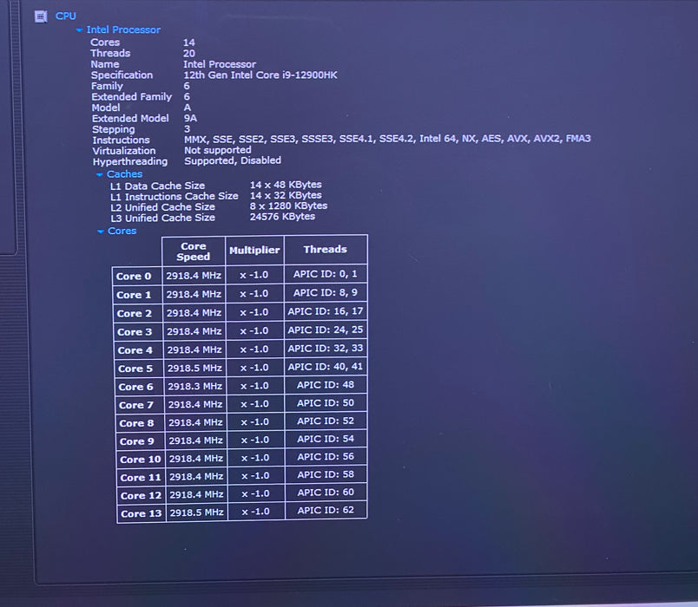Select L1 Instructions Cache Size value 14 x 32 KBytes
The image size is (698, 607).
click(x=286, y=195)
